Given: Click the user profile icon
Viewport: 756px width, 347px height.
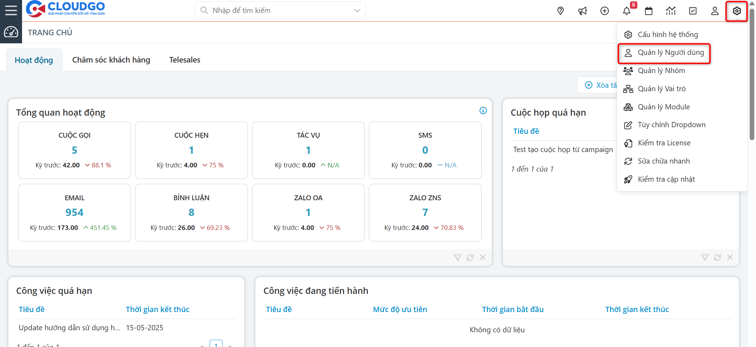Looking at the screenshot, I should coord(715,11).
